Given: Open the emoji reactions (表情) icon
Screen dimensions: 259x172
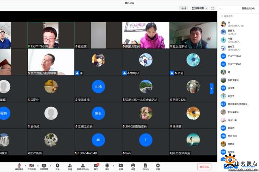Looking at the screenshot, I should coord(133,166).
